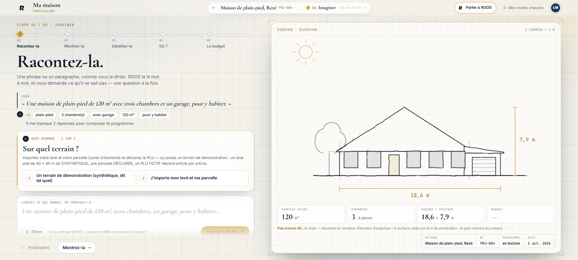Click the Dicter microphone button
This screenshot has width=578, height=260.
pos(34,232)
